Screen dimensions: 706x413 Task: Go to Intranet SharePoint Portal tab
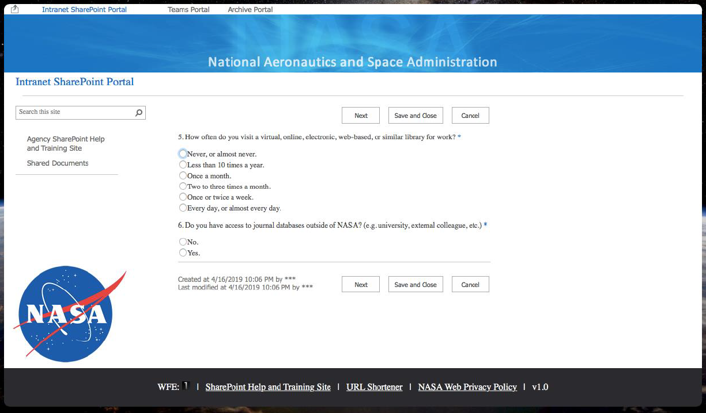[84, 10]
